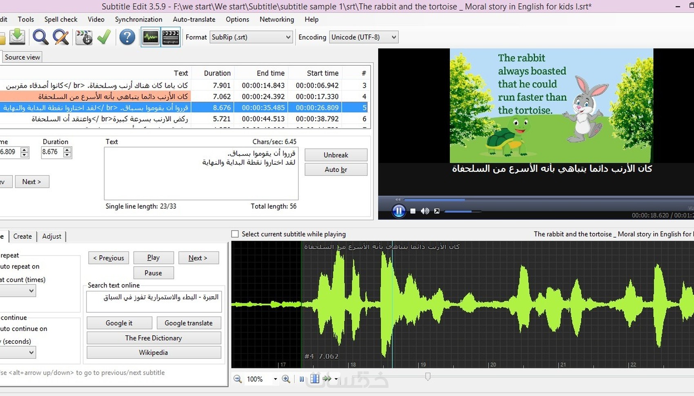Click the Save subtitle toolbar icon
The height and width of the screenshot is (396, 694).
point(18,37)
